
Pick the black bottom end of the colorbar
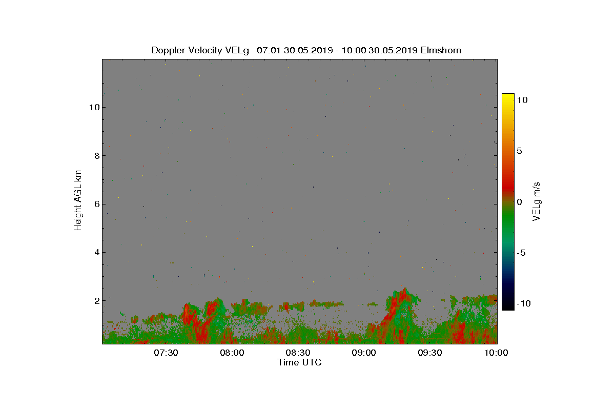pyautogui.click(x=508, y=305)
